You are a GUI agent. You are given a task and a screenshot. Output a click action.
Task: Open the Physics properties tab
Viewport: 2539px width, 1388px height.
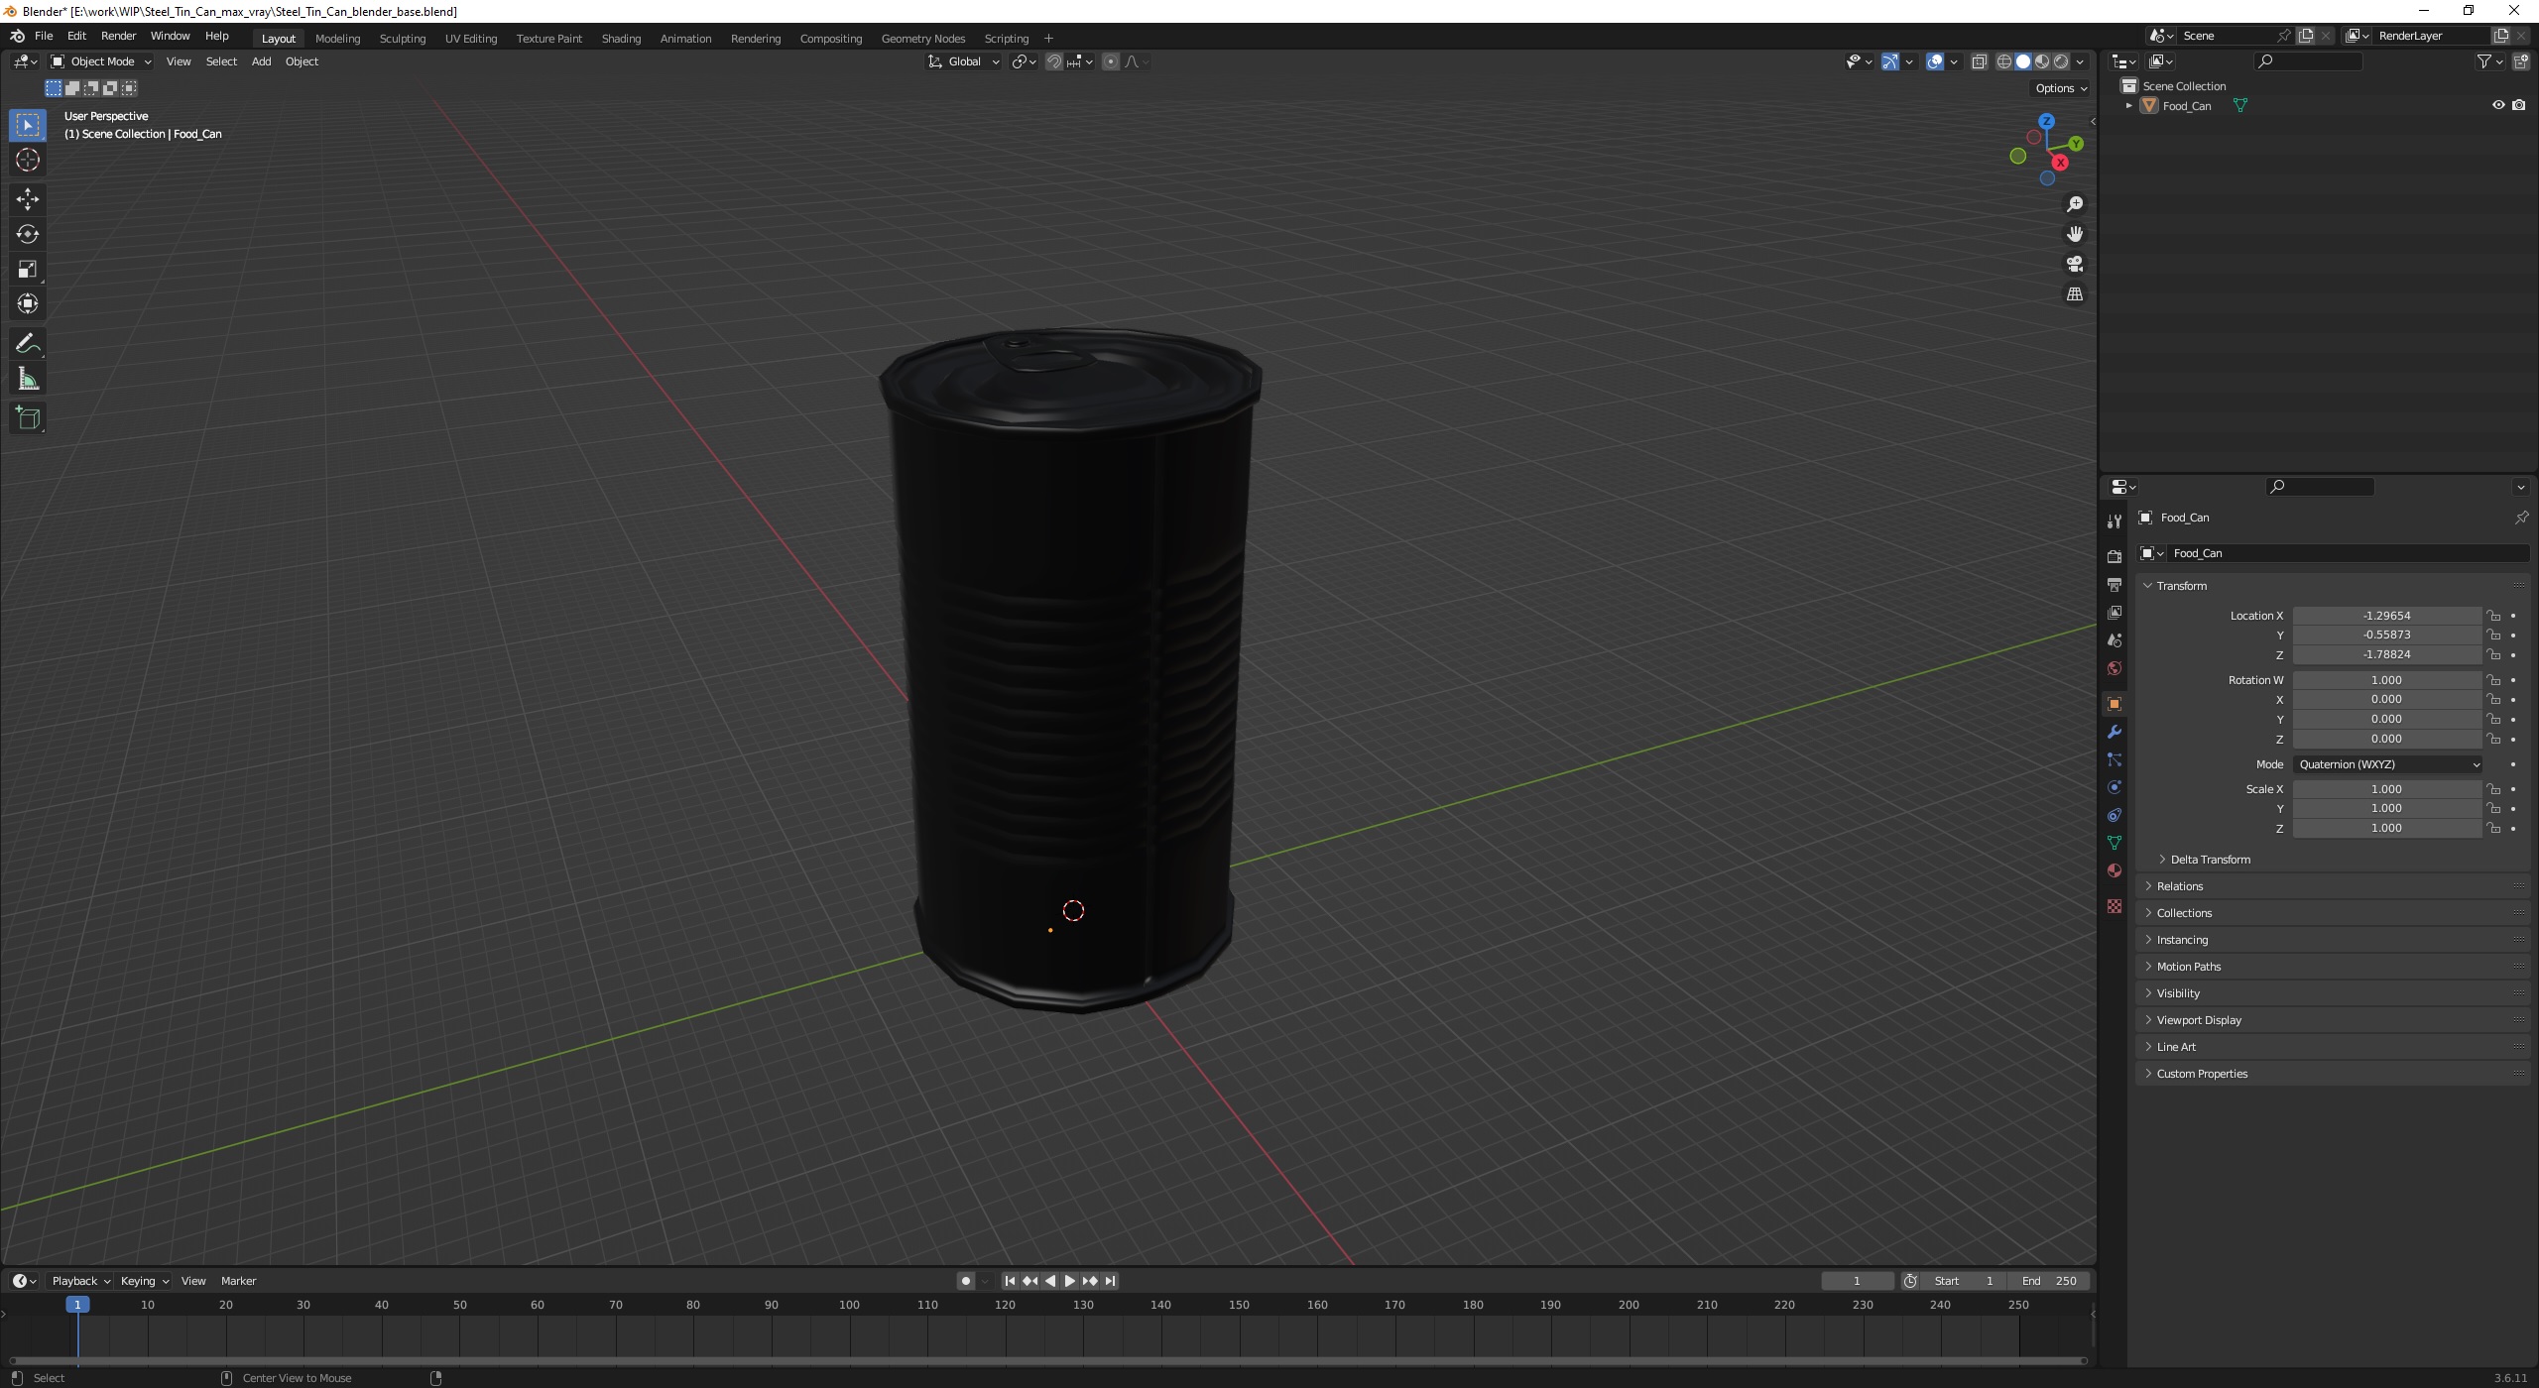(2115, 787)
